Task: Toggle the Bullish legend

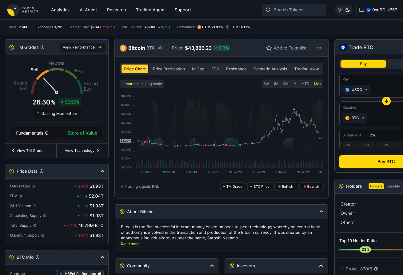Action: [286, 187]
